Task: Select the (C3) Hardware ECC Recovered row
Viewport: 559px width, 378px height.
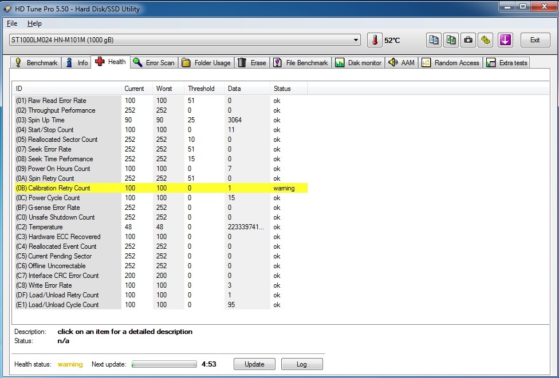Action: coord(160,237)
